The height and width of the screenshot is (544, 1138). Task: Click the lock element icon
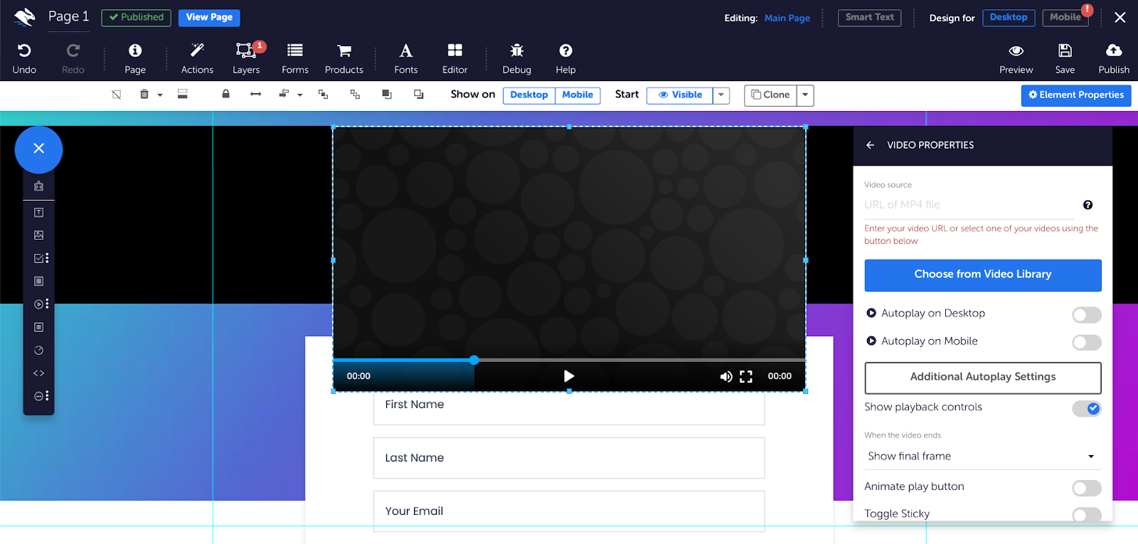click(225, 95)
